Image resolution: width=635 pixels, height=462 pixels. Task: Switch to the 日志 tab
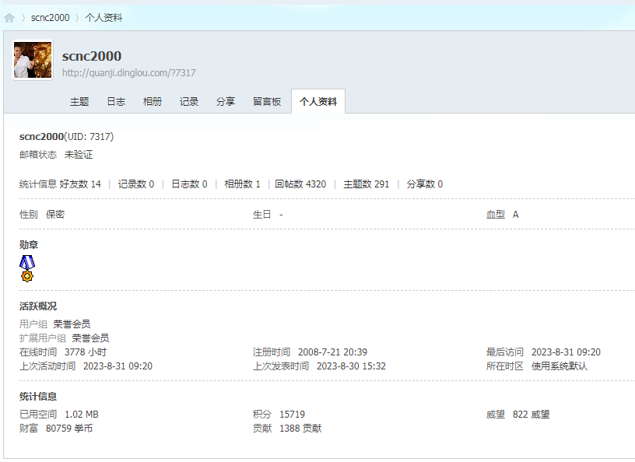point(116,102)
